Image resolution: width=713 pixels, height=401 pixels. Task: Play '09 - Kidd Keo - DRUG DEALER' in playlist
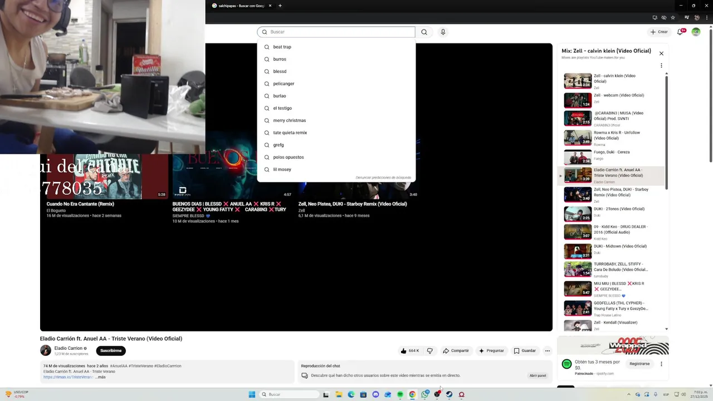(612, 232)
